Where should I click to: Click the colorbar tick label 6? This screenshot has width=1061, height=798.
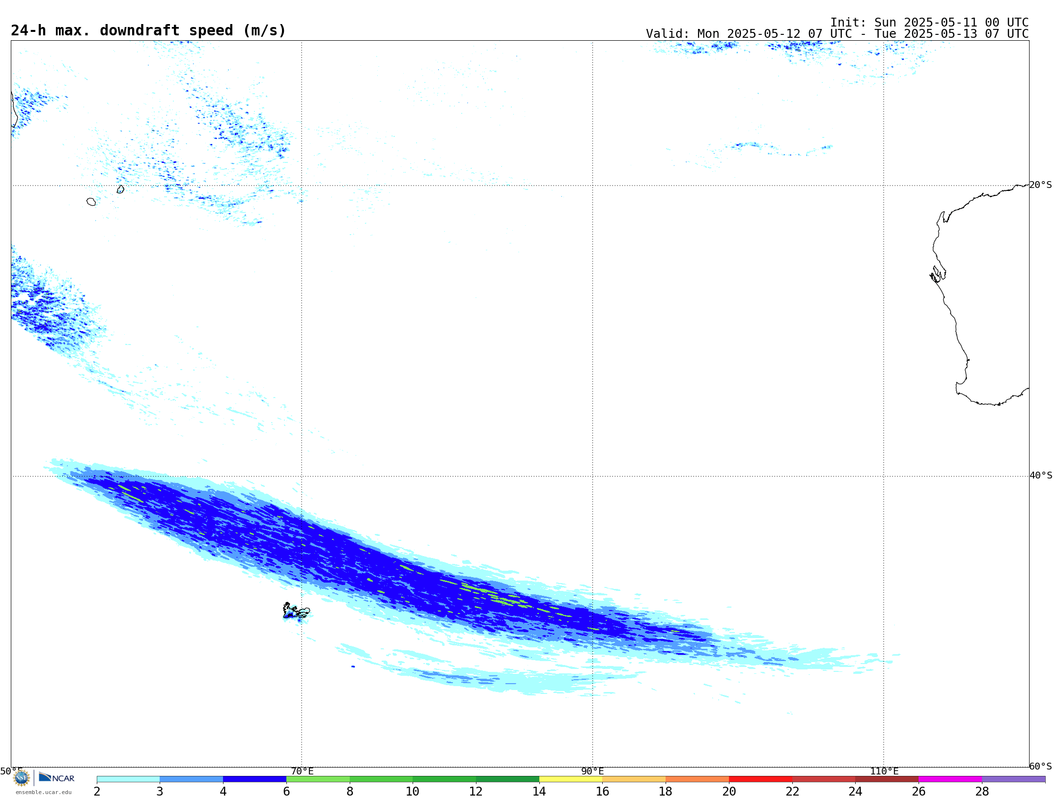[286, 791]
